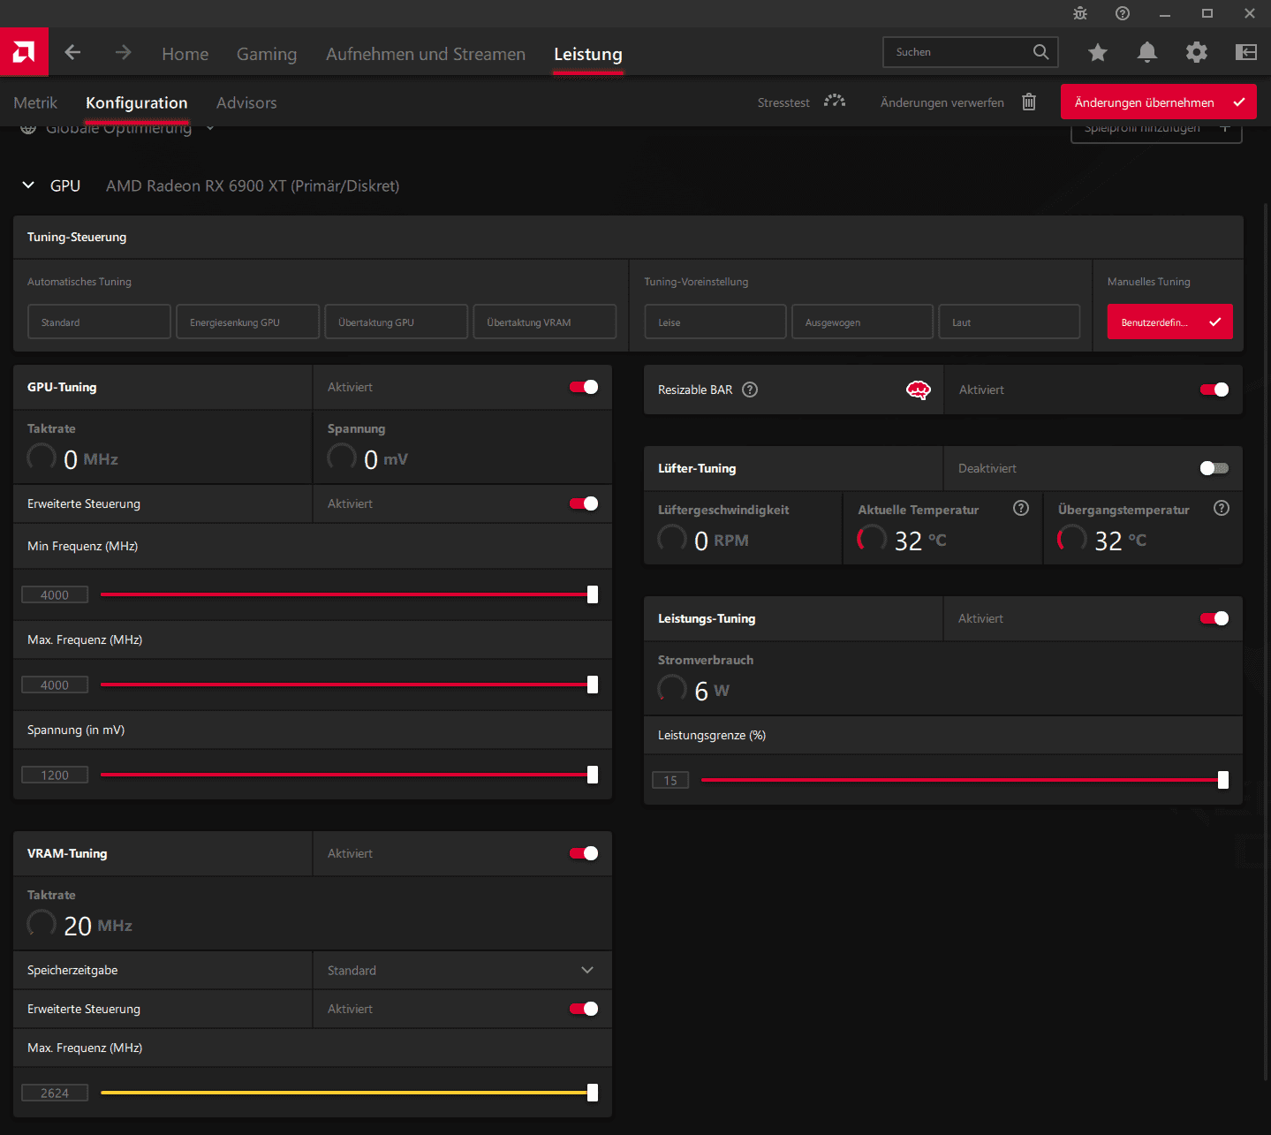Open Aktuelle Temperatur help icon
The height and width of the screenshot is (1135, 1271).
(1021, 508)
